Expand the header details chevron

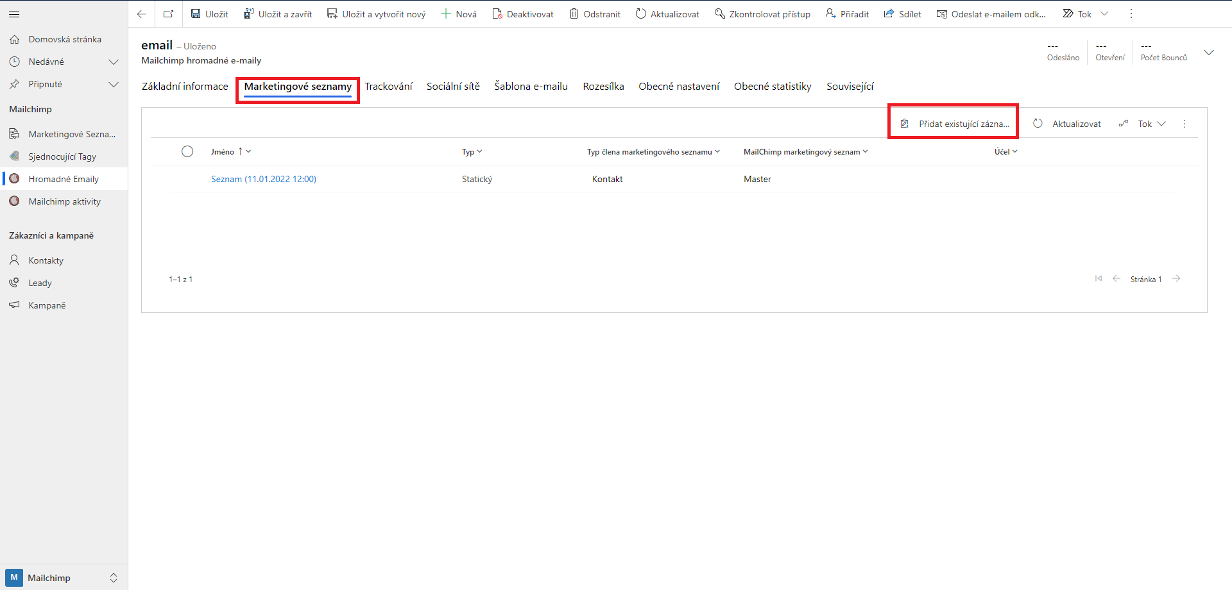coord(1209,53)
